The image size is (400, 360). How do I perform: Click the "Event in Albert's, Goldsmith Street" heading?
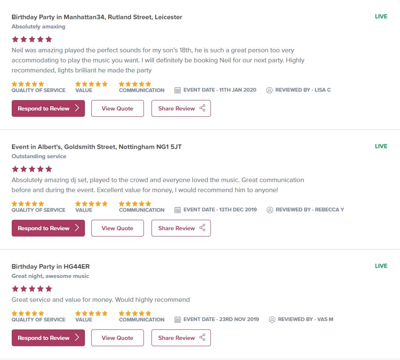coord(96,147)
